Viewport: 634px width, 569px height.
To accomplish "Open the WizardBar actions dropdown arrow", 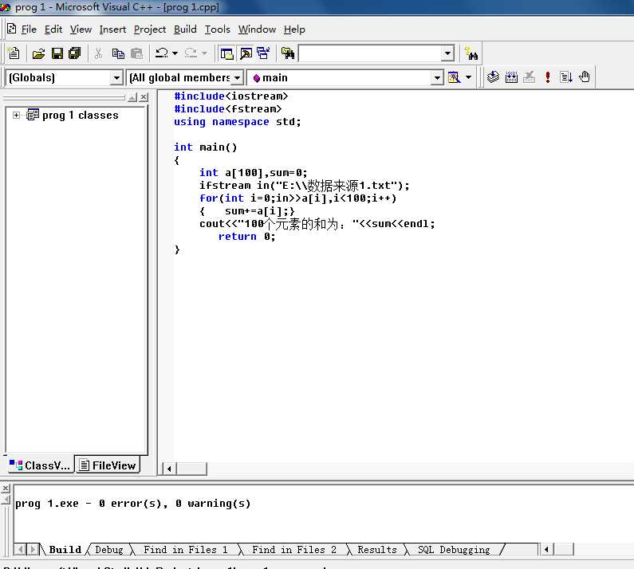I will (468, 77).
